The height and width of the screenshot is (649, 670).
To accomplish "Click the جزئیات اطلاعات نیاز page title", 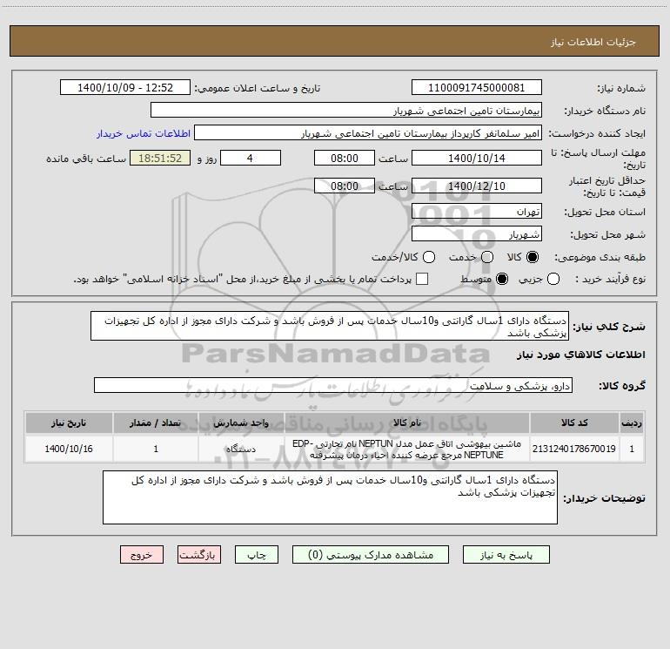I will pos(593,42).
